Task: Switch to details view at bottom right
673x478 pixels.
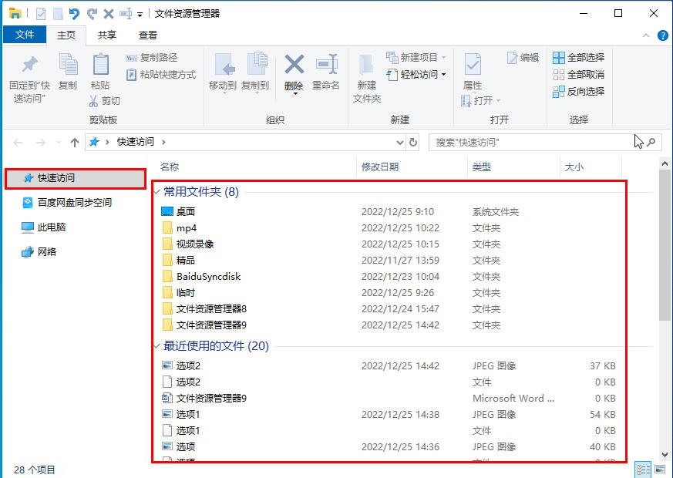Action: pos(644,469)
